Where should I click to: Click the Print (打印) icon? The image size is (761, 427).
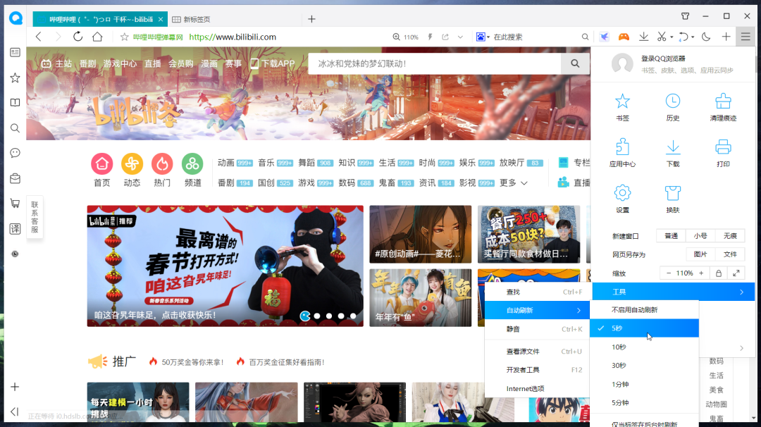(x=723, y=147)
